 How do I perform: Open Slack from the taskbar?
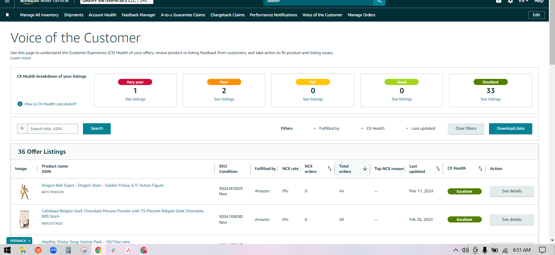click(113, 250)
